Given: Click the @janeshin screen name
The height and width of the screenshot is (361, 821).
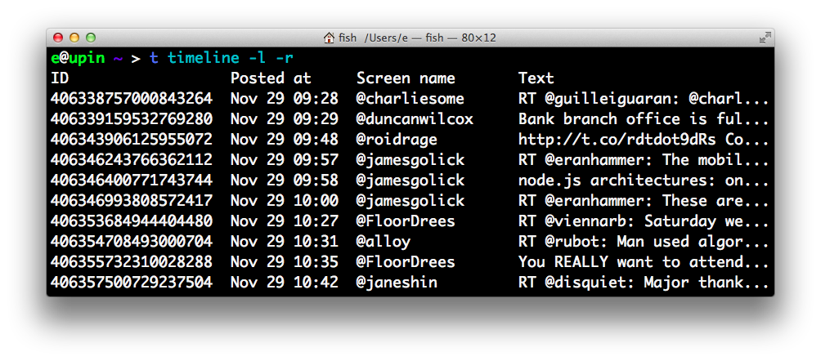Looking at the screenshot, I should 397,283.
